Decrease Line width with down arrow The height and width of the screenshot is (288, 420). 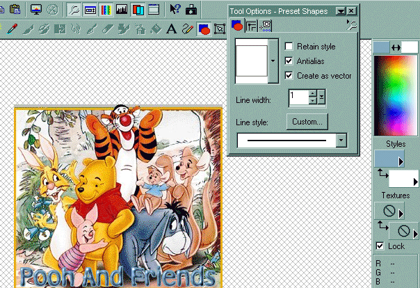(x=313, y=100)
